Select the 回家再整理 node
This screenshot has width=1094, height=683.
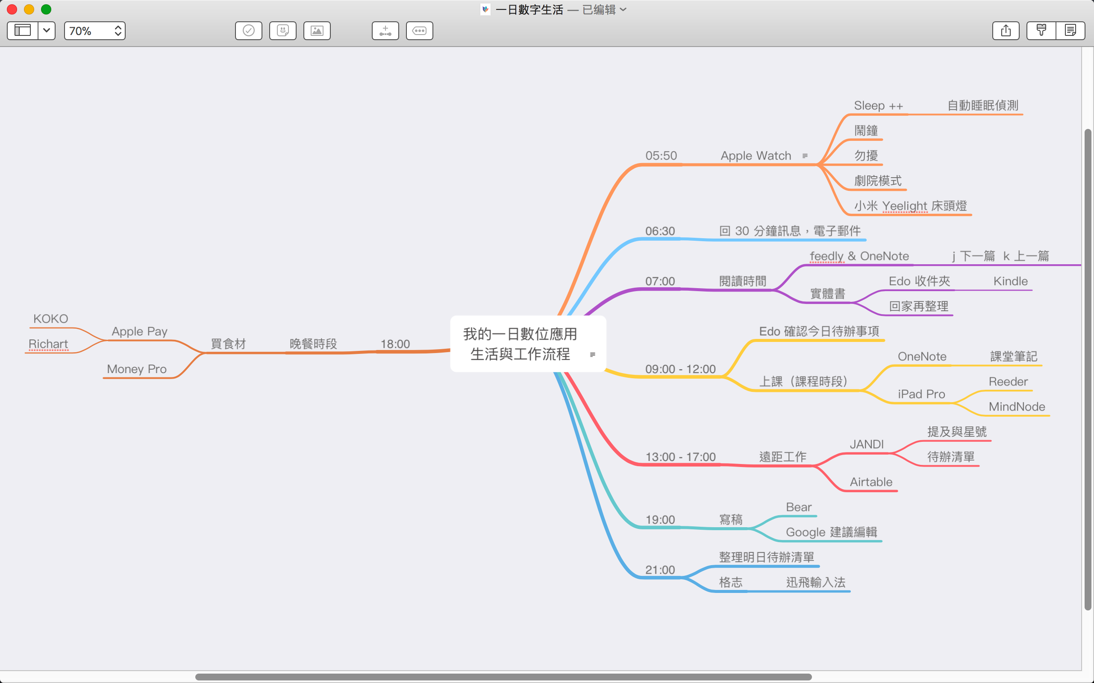[919, 307]
